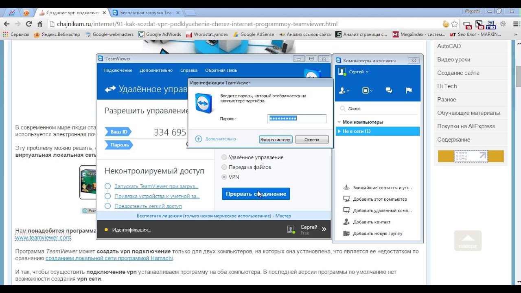The width and height of the screenshot is (521, 293).
Task: Click the plus icon next to Дополнительно
Action: [199, 139]
